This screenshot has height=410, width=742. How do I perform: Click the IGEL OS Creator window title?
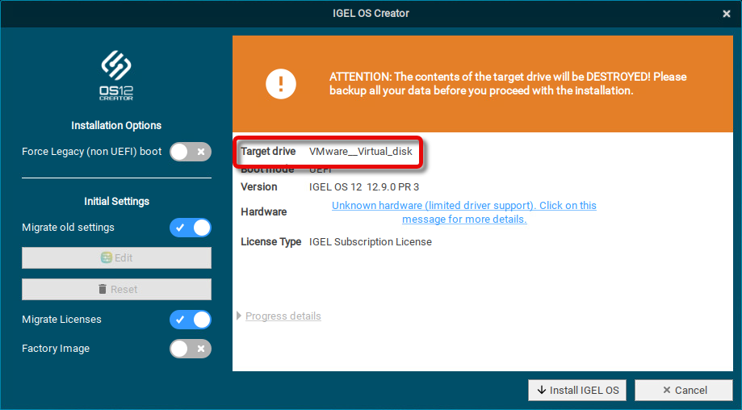pyautogui.click(x=371, y=13)
